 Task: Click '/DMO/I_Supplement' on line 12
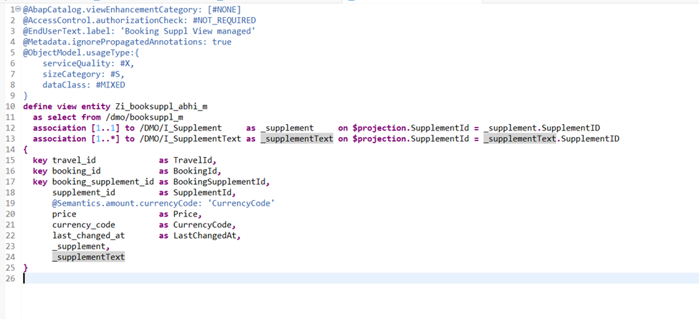[x=180, y=128]
